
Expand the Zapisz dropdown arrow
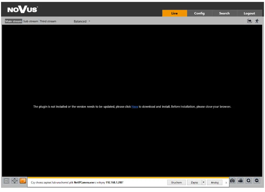pyautogui.click(x=204, y=183)
